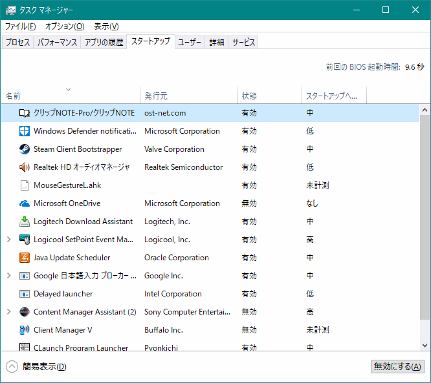Expand the Content Manager Assistant (2) group

(9, 312)
